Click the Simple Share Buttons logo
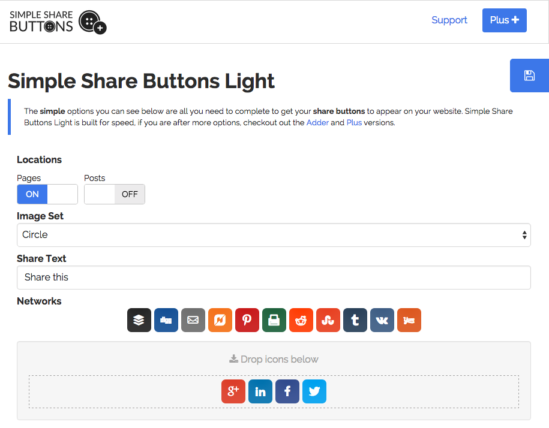This screenshot has height=428, width=549. (58, 22)
